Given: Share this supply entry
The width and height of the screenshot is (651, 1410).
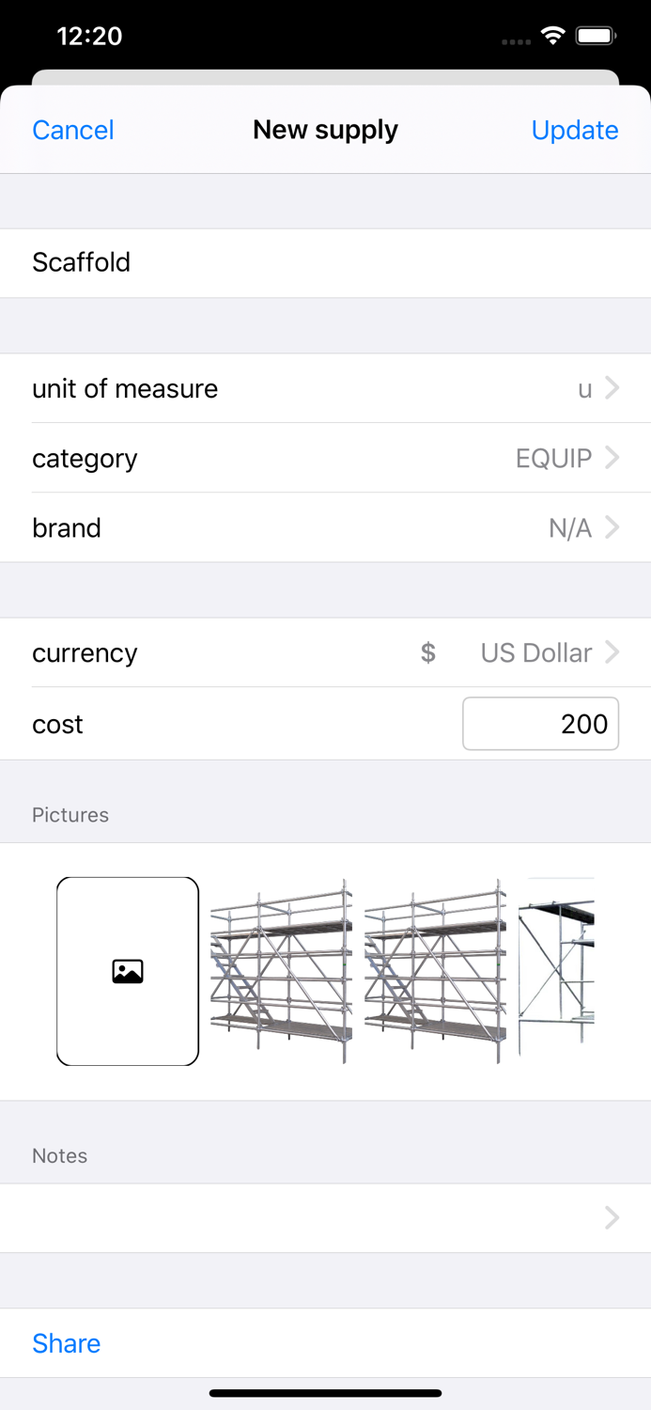Looking at the screenshot, I should click(66, 1343).
